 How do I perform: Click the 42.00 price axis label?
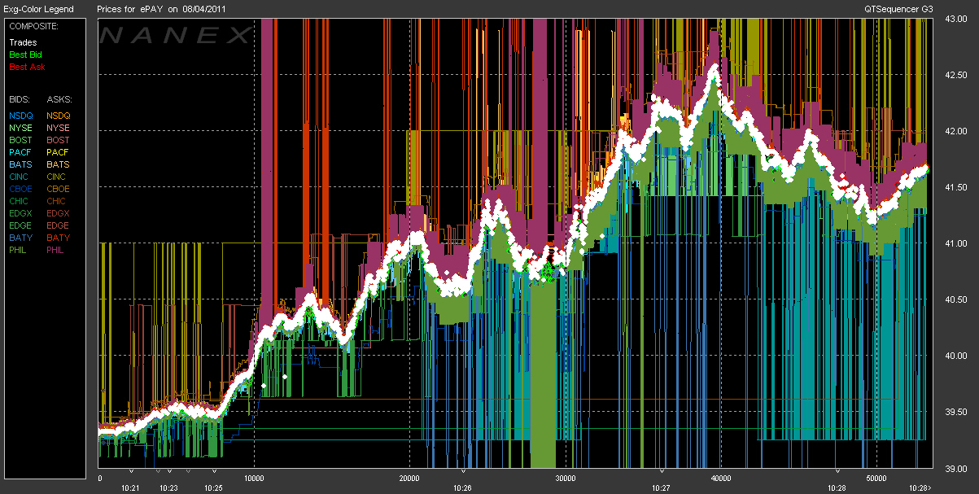click(x=956, y=131)
